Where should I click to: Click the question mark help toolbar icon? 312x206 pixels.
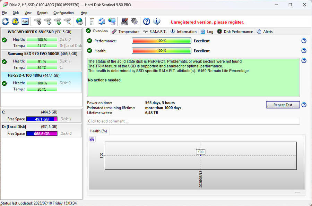point(146,21)
